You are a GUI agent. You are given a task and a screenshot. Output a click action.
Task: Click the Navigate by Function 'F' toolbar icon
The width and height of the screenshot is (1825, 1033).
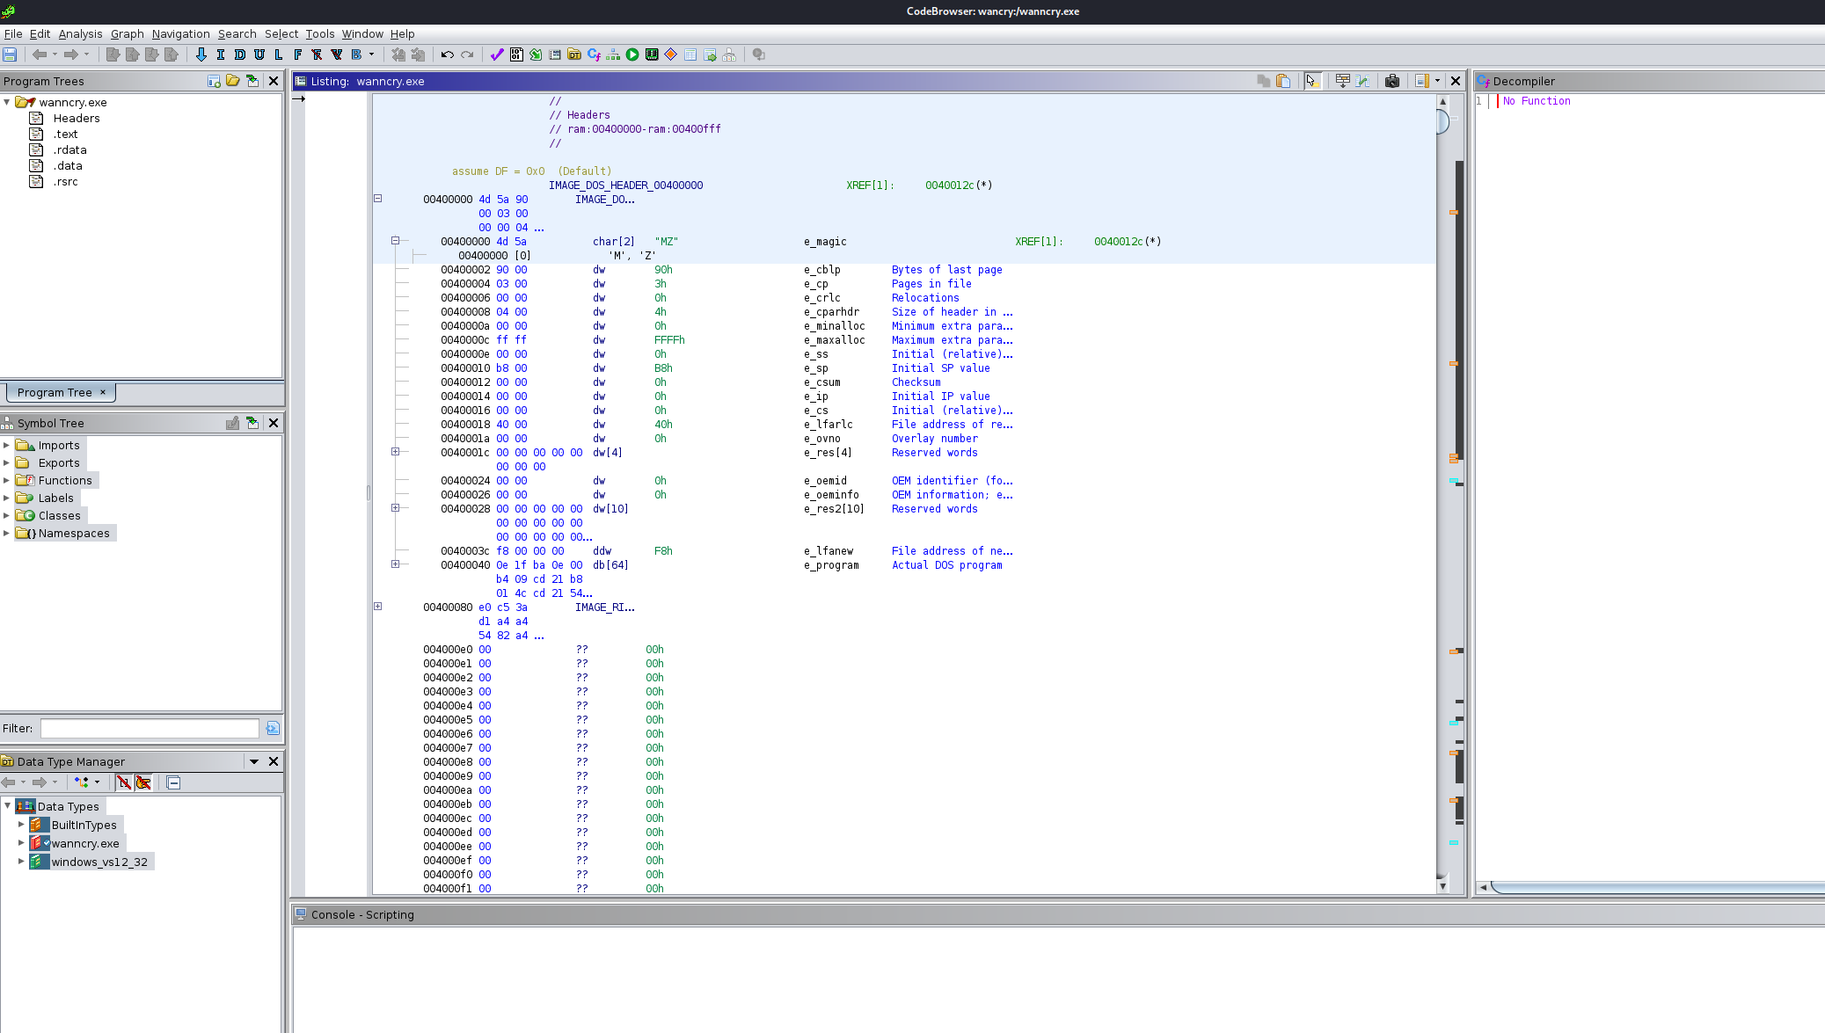[x=298, y=55]
